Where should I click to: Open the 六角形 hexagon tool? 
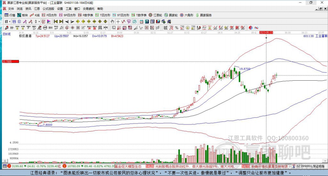(187, 15)
